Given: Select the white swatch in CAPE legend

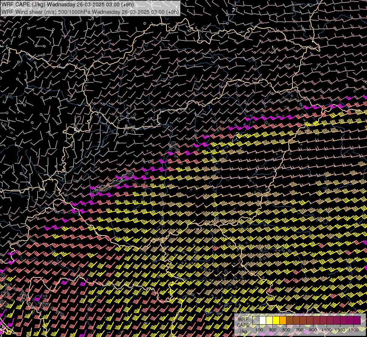Looking at the screenshot, I should click(263, 320).
